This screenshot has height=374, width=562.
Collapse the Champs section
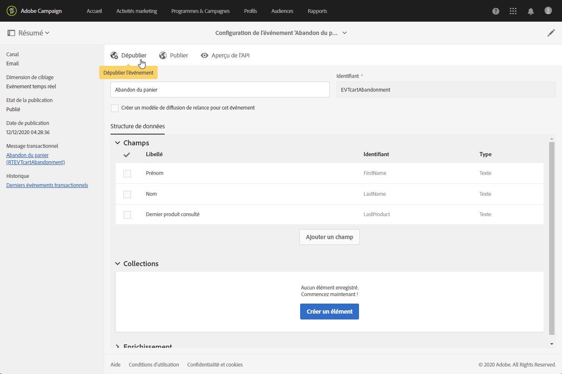118,143
